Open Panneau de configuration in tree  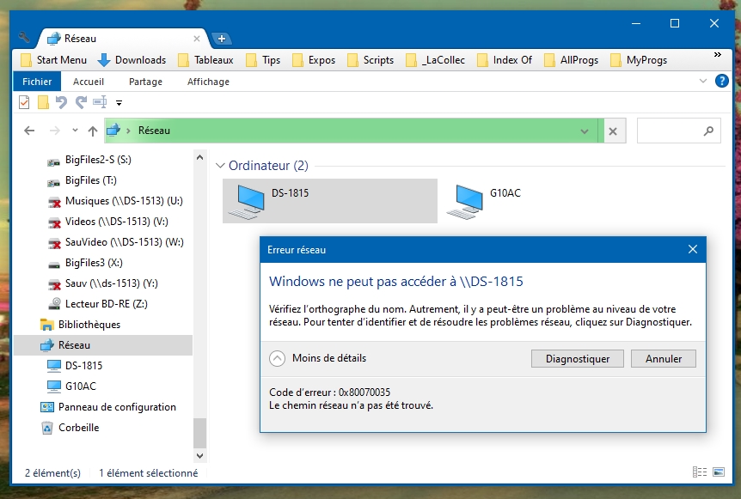(117, 407)
